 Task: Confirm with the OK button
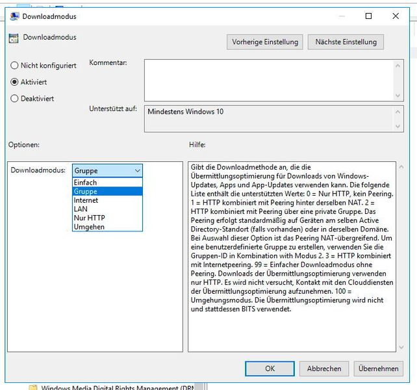(x=270, y=369)
